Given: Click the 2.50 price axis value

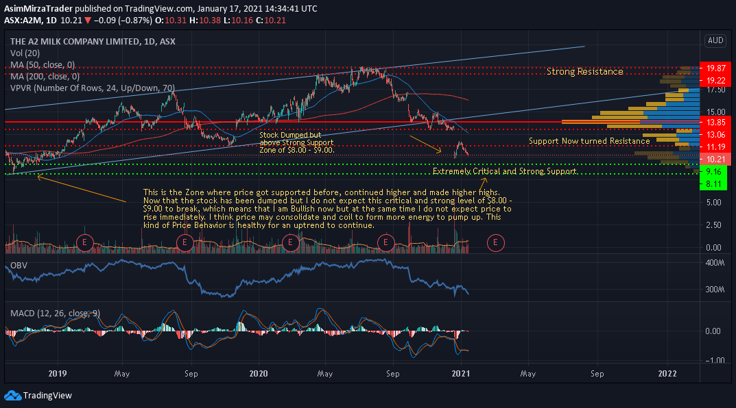Looking at the screenshot, I should point(714,225).
